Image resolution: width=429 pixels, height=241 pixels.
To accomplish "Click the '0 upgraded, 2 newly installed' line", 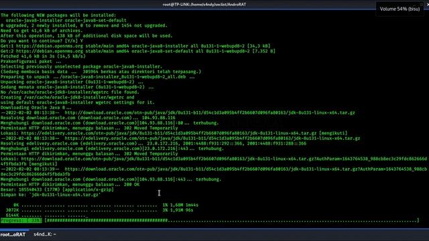I will tap(84, 25).
